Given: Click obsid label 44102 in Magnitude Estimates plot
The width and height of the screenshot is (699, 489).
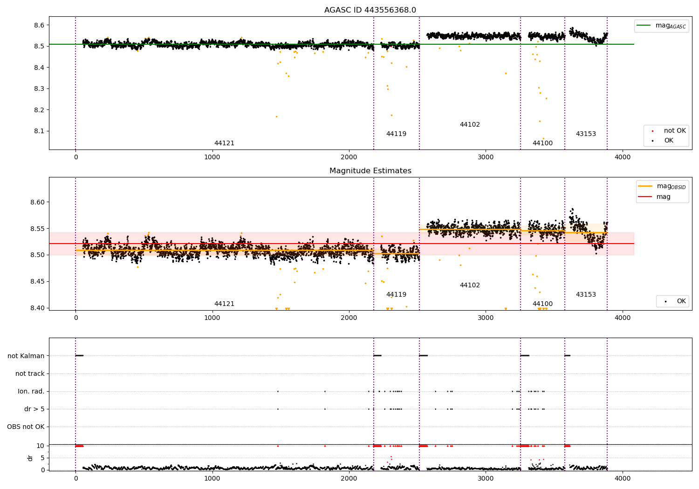Looking at the screenshot, I should point(470,285).
